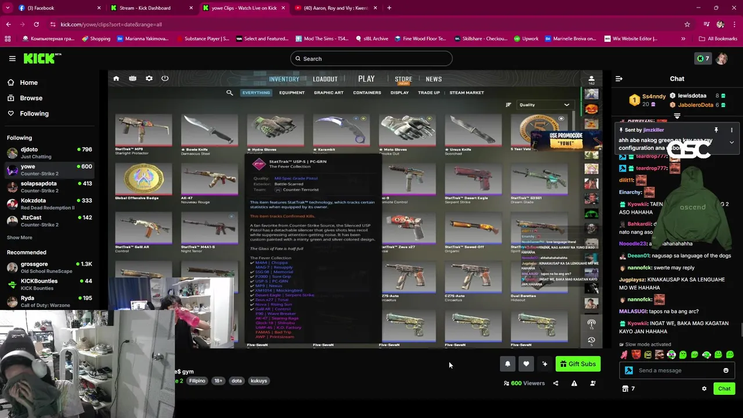Open the three-dot menu on the pinned message
This screenshot has height=418, width=743.
[x=731, y=130]
